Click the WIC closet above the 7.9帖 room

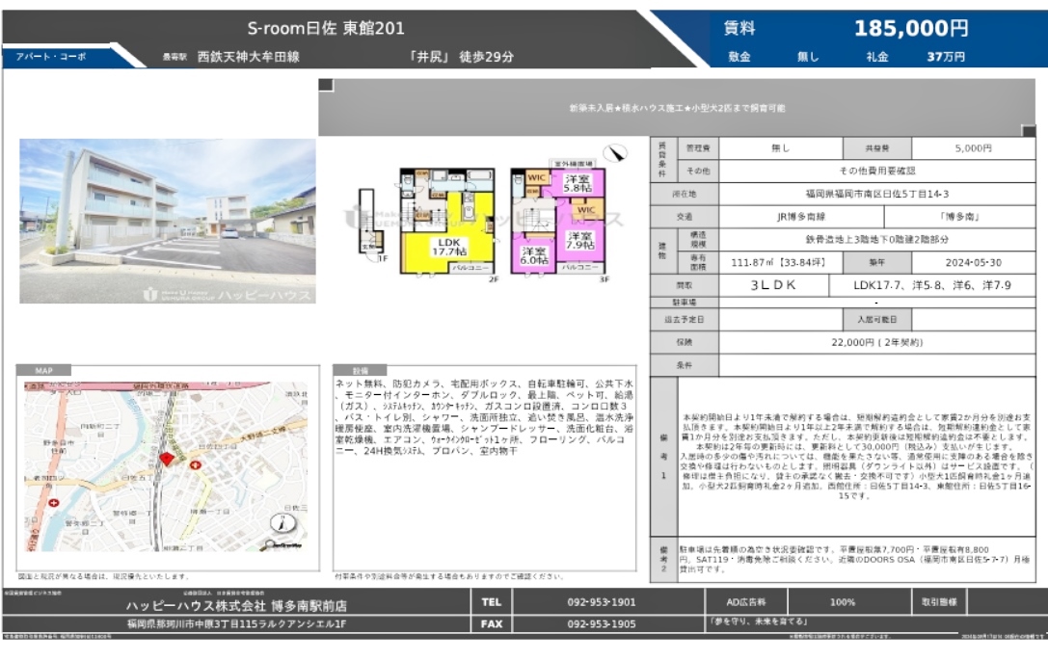pos(587,209)
